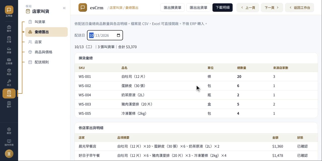Image resolution: width=322 pixels, height=161 pixels.
Task: Click 好日子早午餐 store row
Action: 196,155
